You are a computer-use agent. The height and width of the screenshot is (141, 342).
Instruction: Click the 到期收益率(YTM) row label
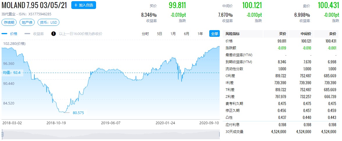click(239, 62)
